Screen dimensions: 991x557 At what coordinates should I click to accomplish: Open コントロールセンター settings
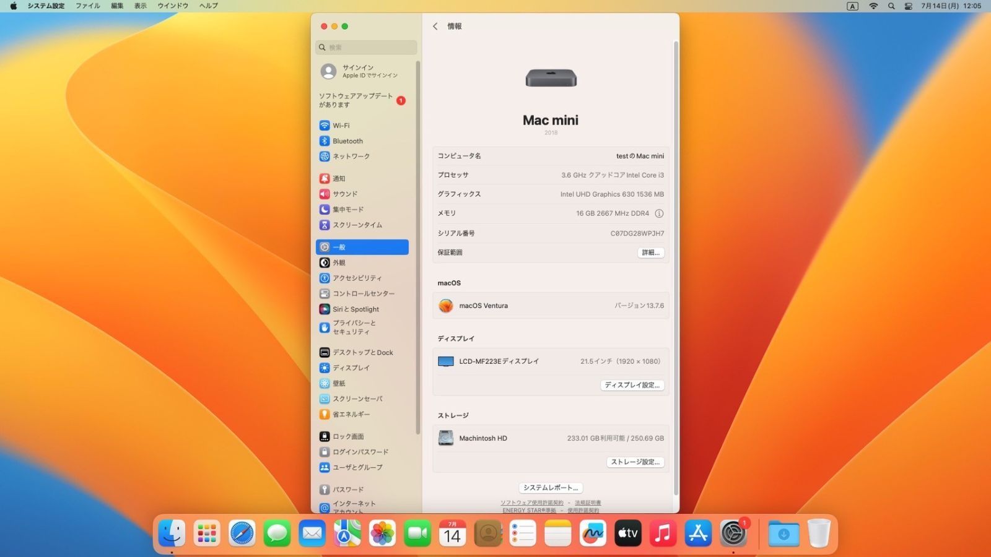[362, 293]
